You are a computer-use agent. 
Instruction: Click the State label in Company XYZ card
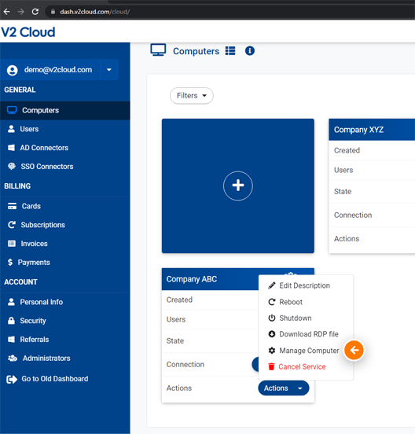pos(343,192)
